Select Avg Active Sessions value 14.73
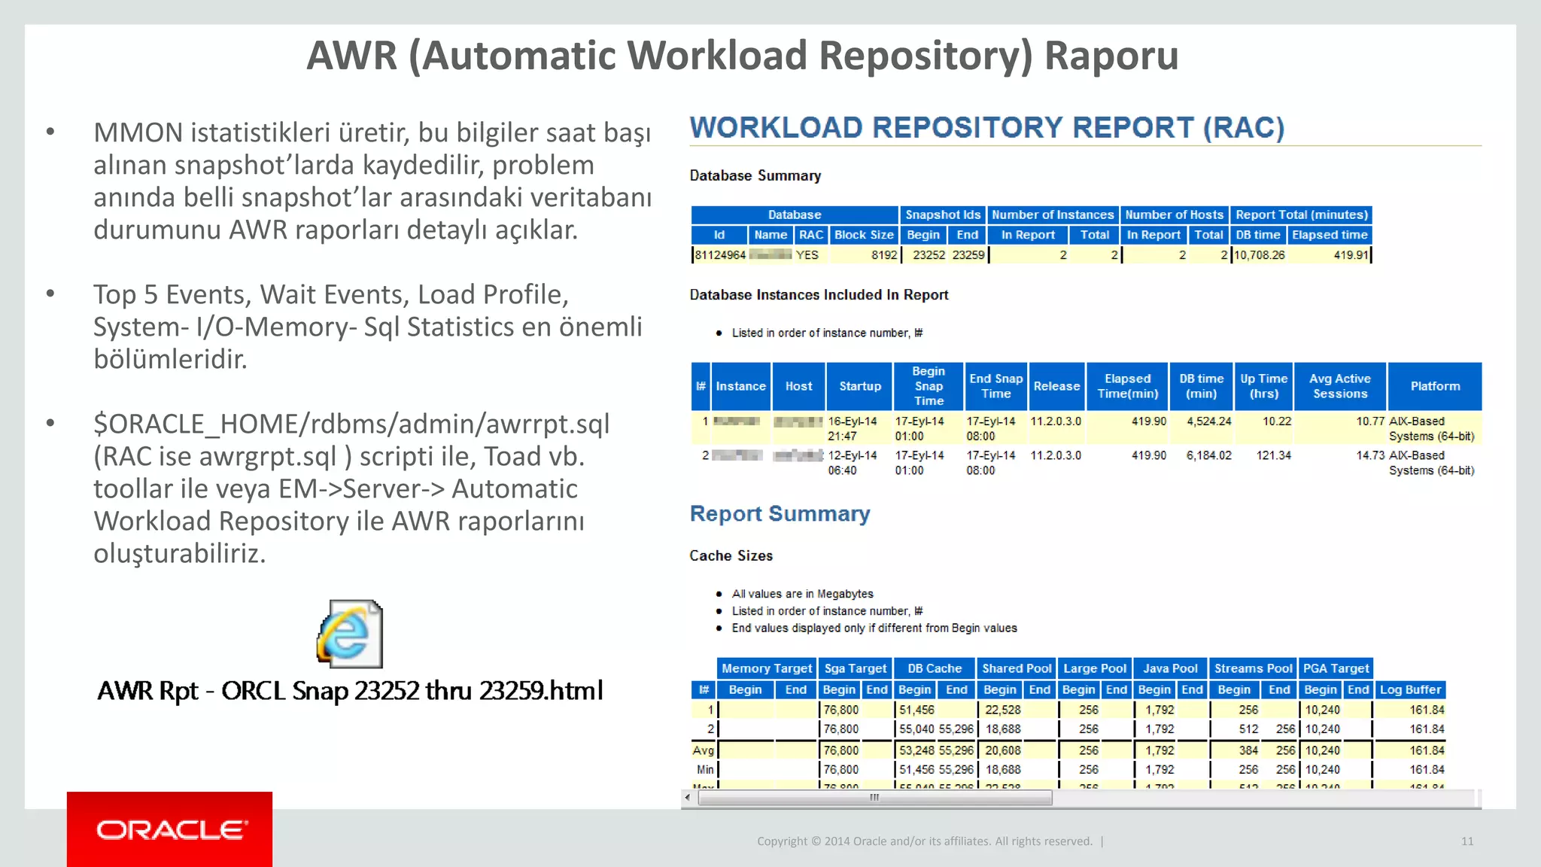This screenshot has width=1541, height=867. 1369,455
